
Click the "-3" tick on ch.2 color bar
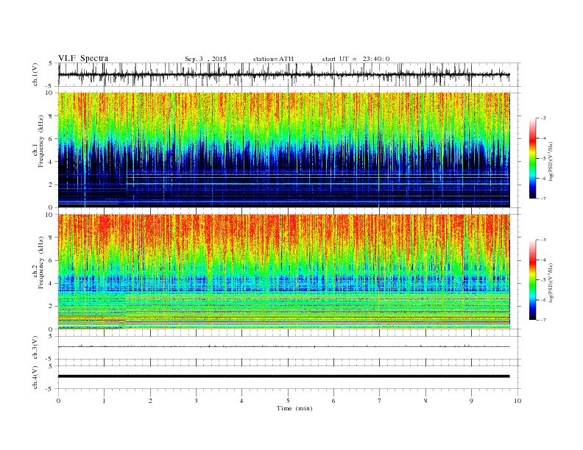[x=543, y=240]
